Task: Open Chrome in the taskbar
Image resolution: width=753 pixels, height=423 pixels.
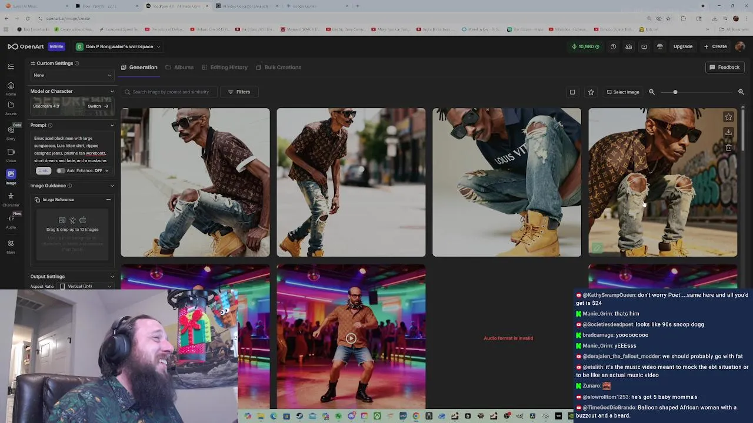Action: click(x=416, y=416)
